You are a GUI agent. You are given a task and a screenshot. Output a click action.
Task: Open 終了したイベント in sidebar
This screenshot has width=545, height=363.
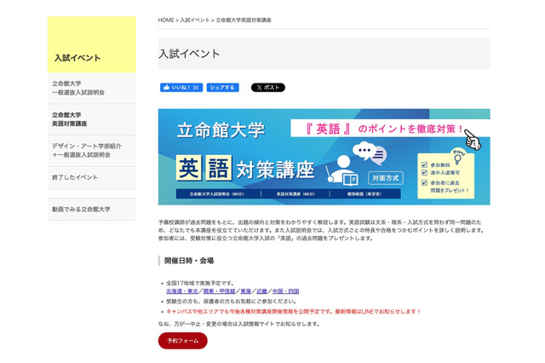tap(75, 177)
